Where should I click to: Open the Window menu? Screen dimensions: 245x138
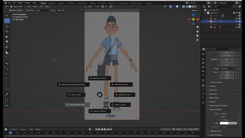[28, 3]
